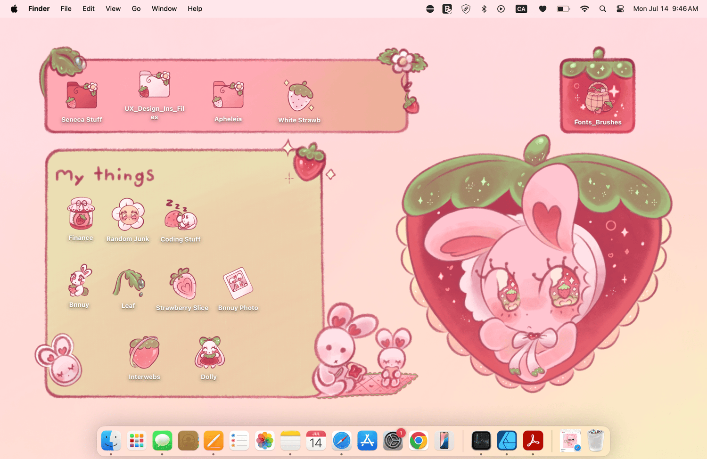Open System Settings showing the notification badge
The width and height of the screenshot is (707, 459).
click(x=393, y=441)
